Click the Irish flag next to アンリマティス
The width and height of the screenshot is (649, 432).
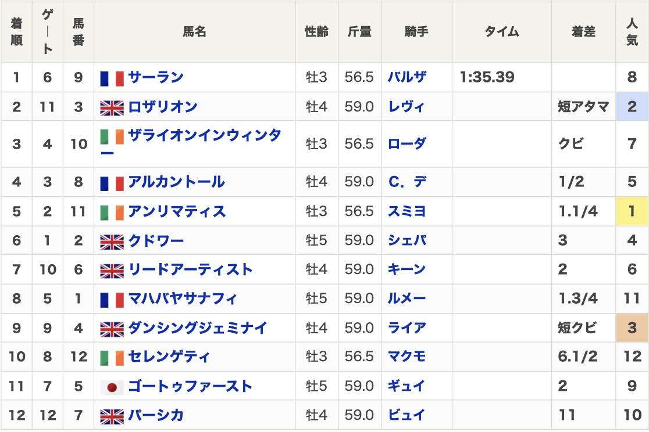coord(112,212)
